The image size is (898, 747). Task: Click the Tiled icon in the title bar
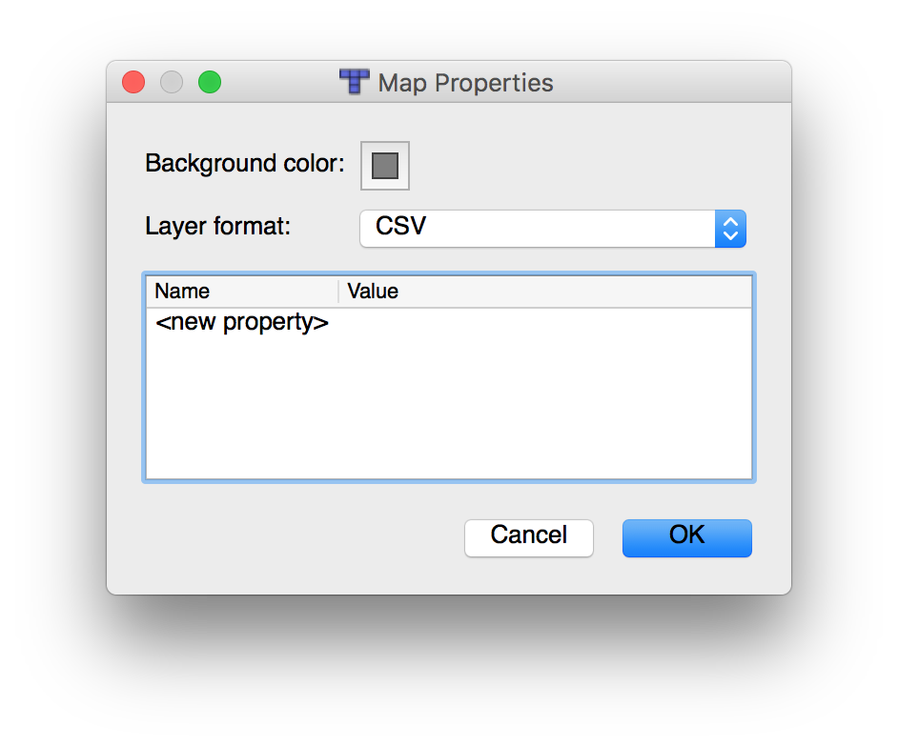355,82
